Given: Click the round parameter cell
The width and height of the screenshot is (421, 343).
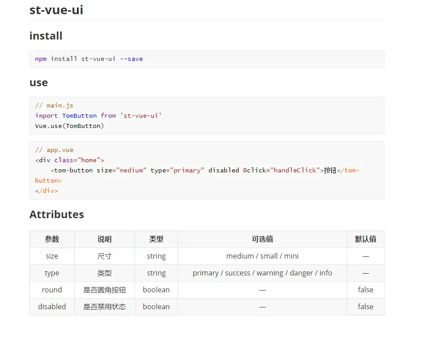Looking at the screenshot, I should click(x=52, y=290).
